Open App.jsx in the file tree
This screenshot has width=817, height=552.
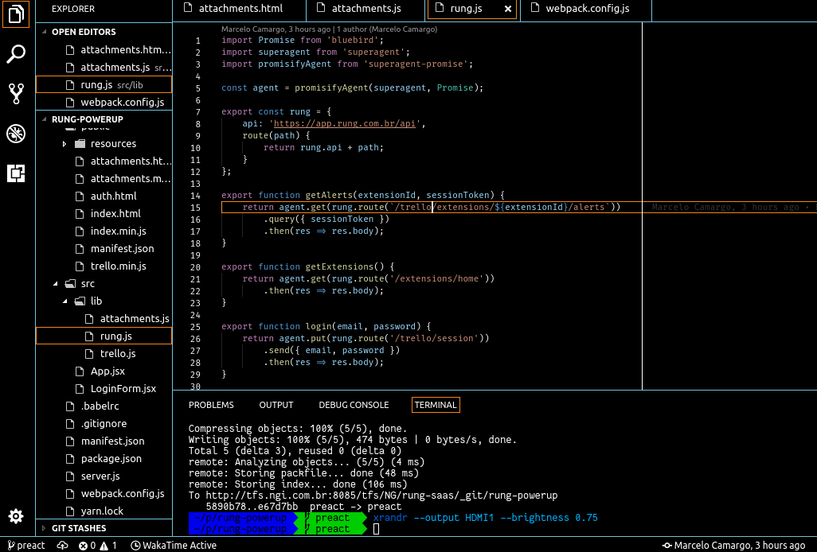click(x=104, y=371)
